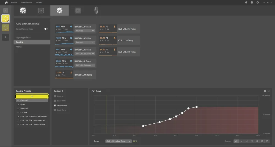Open the Murals tab
The width and height of the screenshot is (275, 147).
(39, 2)
